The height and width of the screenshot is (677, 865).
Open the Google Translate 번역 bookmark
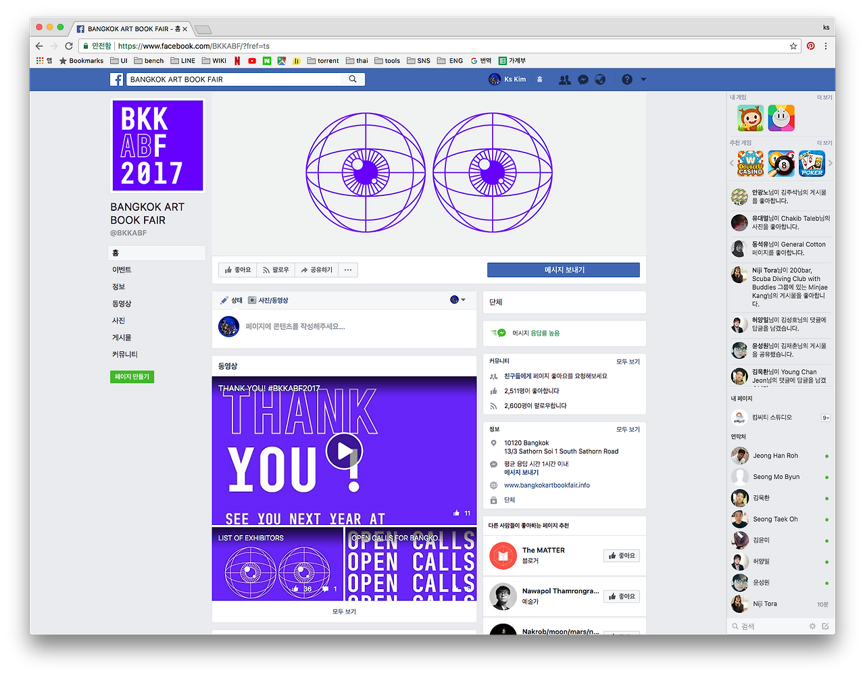click(481, 61)
